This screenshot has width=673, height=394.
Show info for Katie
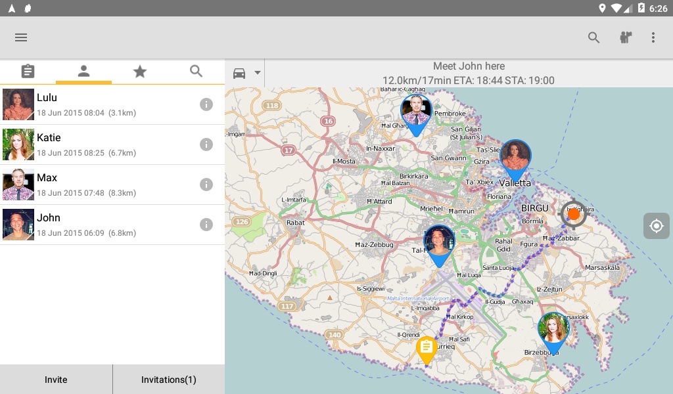(206, 144)
